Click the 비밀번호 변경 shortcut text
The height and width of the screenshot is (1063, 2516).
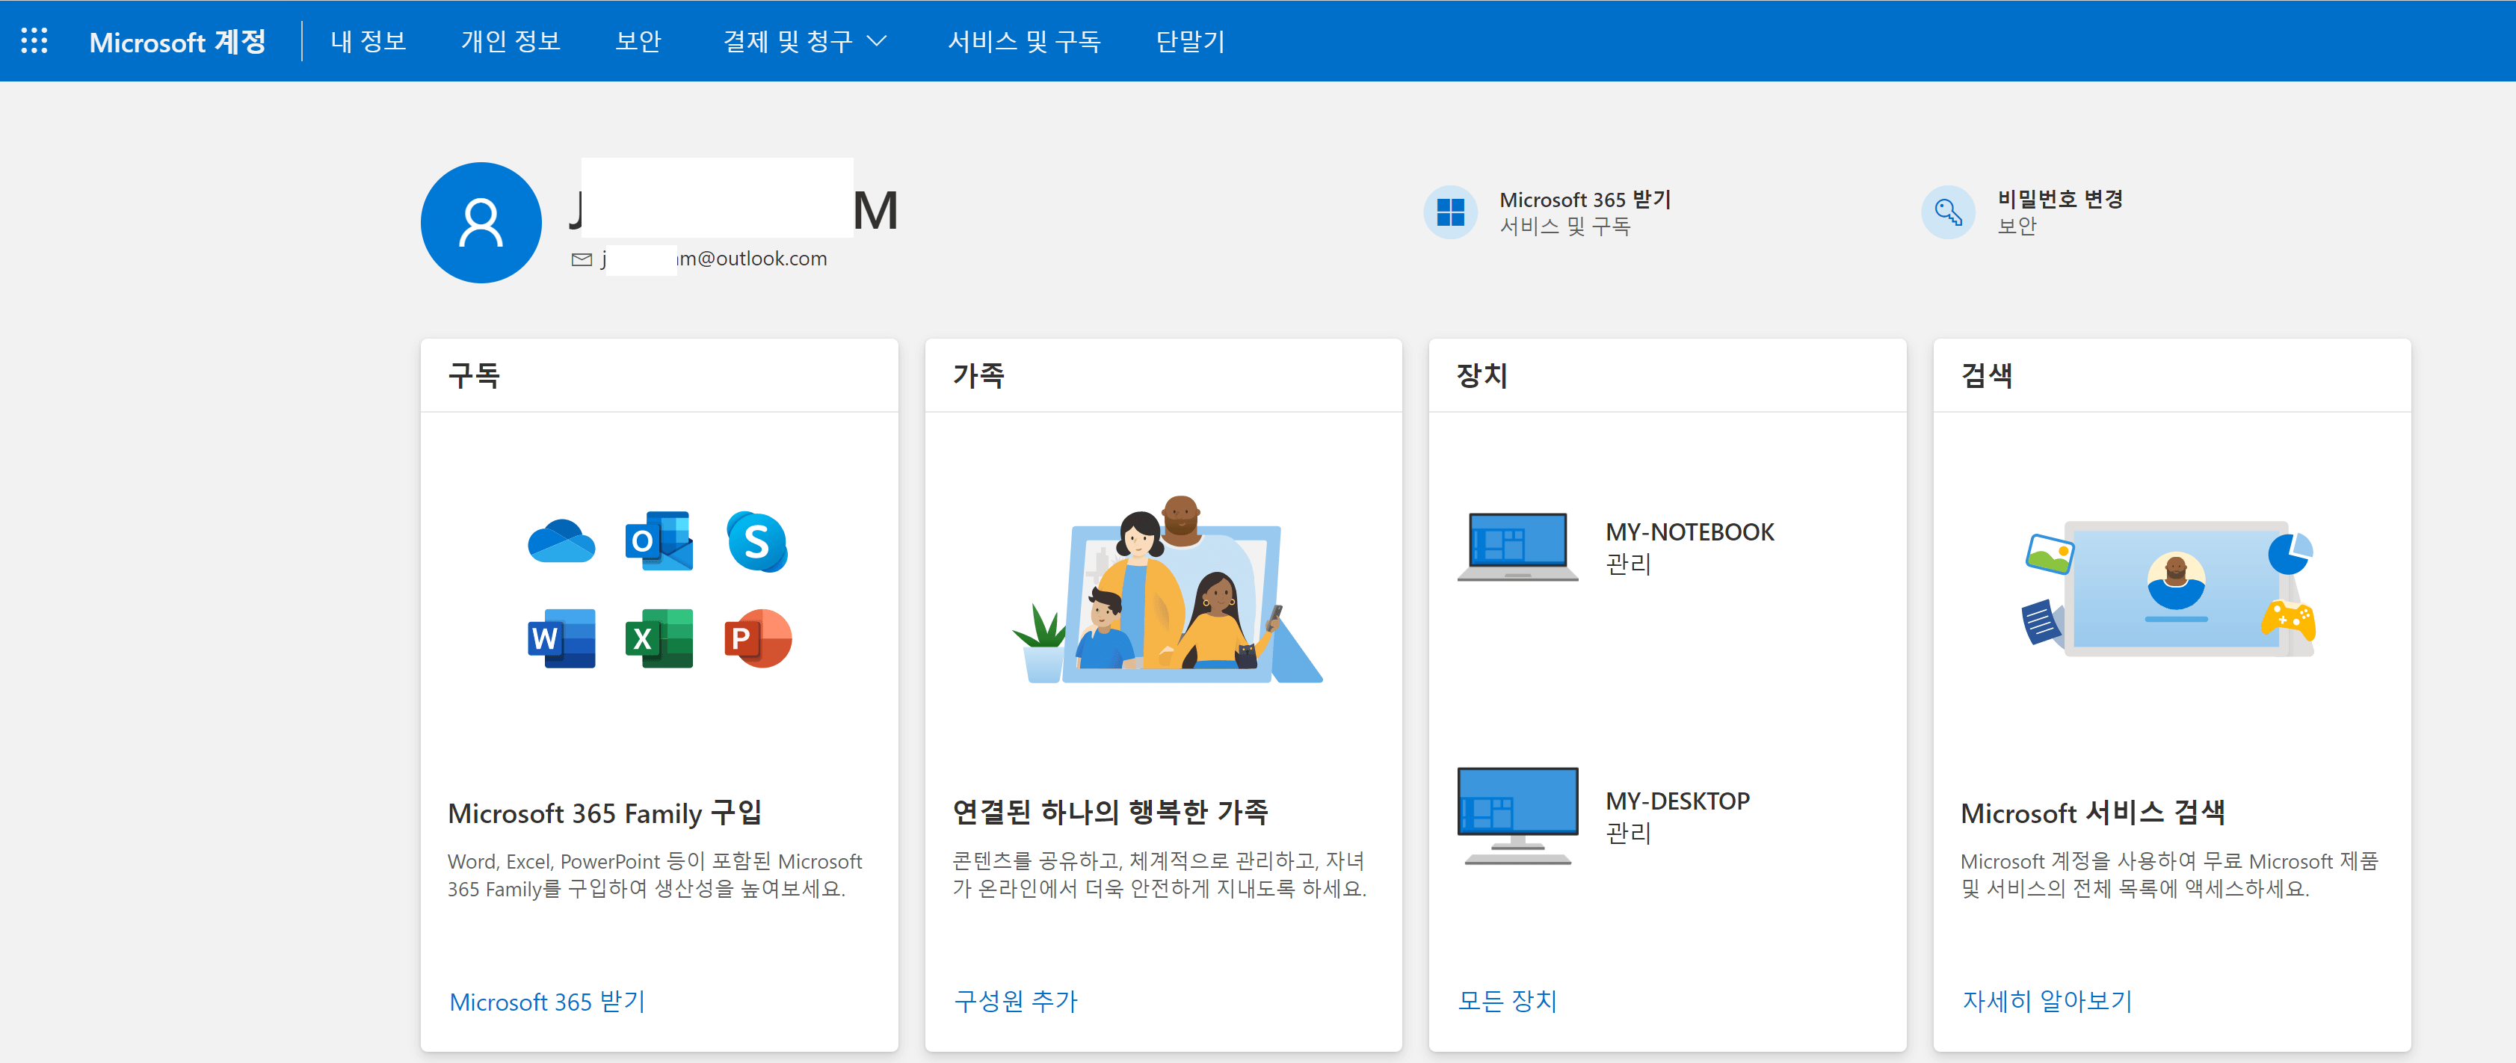click(2060, 200)
